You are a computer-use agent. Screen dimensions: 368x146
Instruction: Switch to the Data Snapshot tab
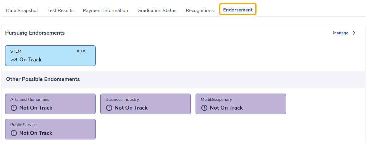22,10
